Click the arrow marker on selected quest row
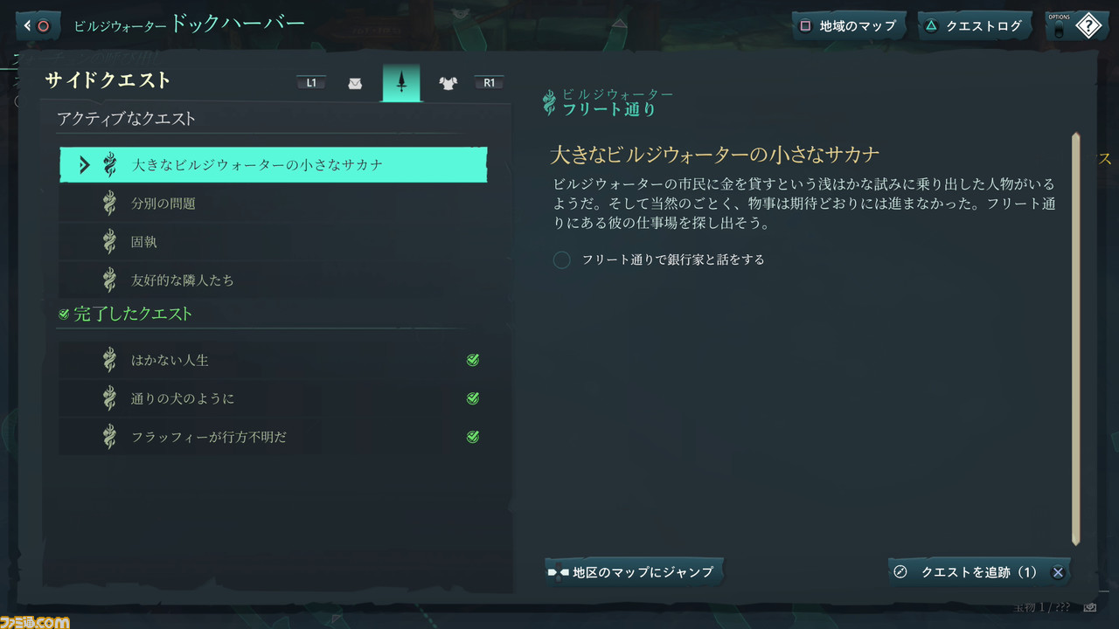The image size is (1119, 629). [x=84, y=164]
